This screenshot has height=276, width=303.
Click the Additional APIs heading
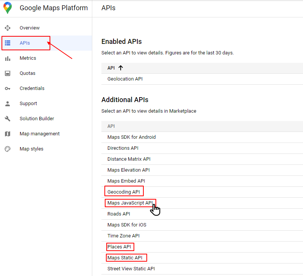(x=125, y=100)
